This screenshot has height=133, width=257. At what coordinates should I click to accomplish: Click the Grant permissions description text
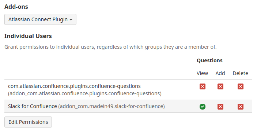(x=110, y=47)
